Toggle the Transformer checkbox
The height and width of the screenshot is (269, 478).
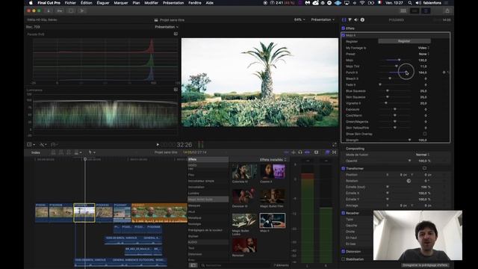click(344, 168)
